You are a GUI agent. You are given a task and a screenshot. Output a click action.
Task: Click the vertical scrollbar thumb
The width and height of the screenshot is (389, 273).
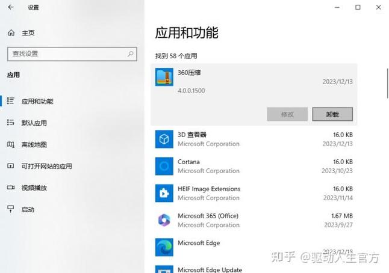[387, 83]
